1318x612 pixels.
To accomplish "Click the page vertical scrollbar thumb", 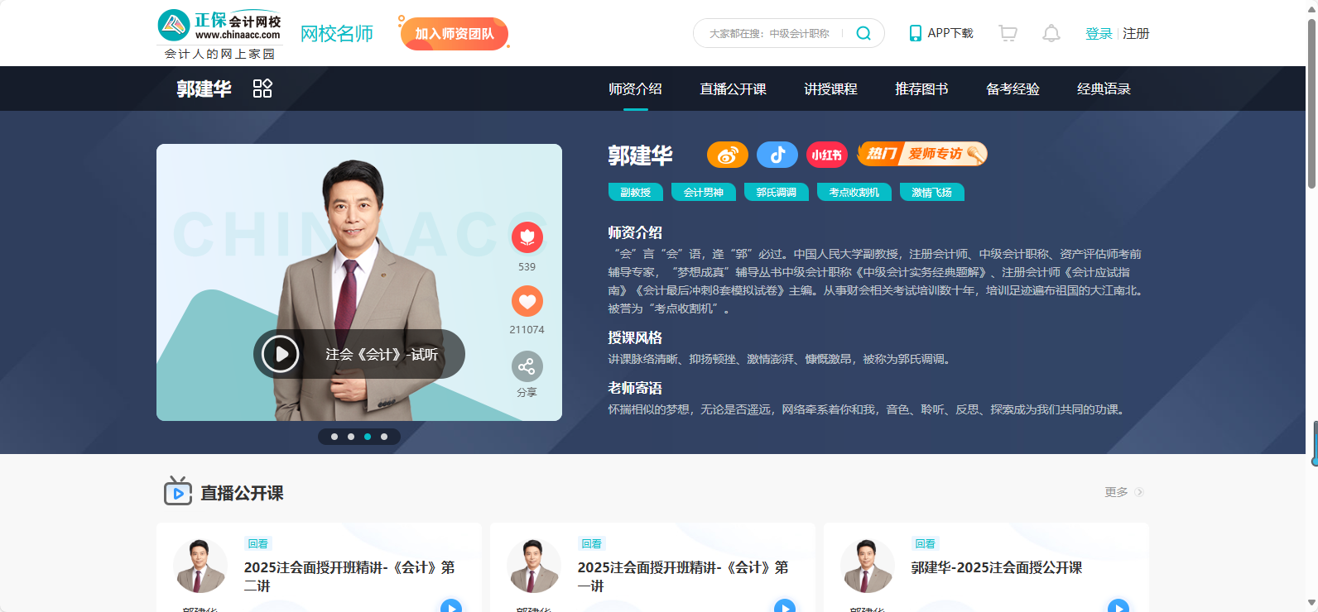I will coord(1311,103).
